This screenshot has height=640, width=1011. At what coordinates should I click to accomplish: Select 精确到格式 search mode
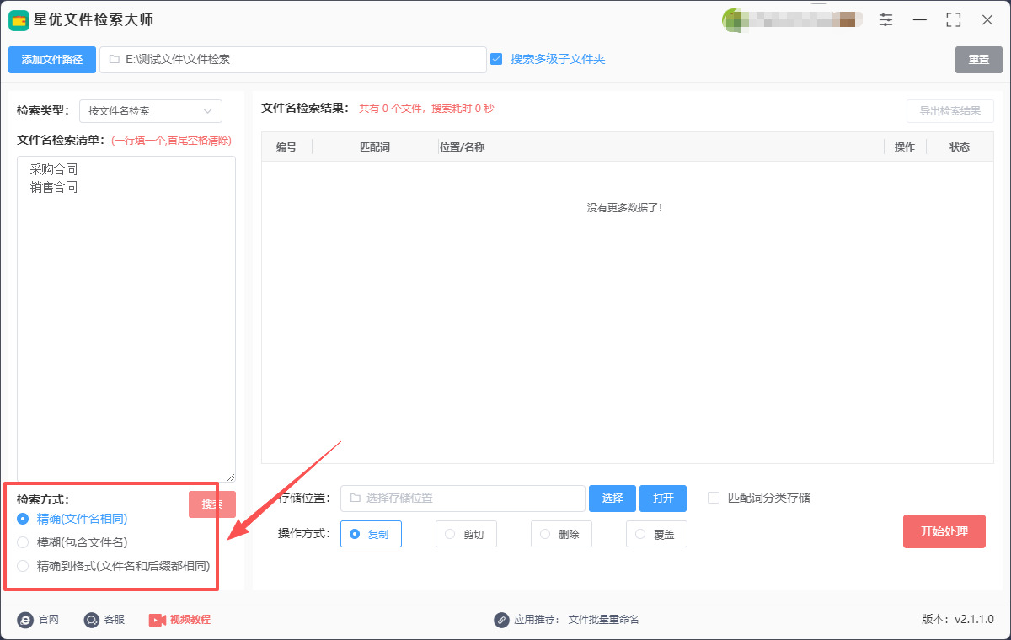click(x=23, y=566)
